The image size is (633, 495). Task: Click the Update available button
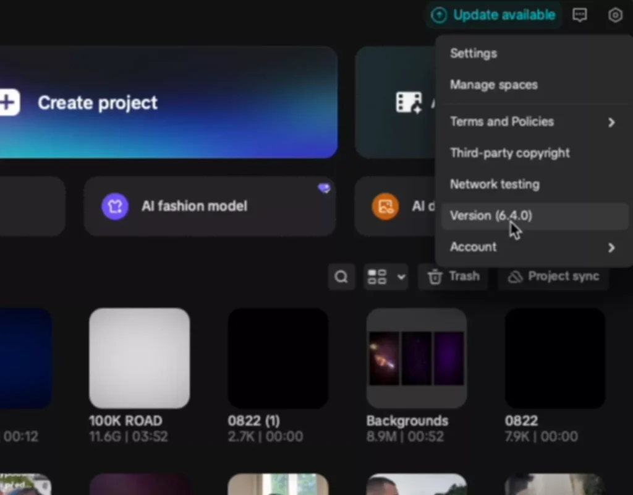493,15
